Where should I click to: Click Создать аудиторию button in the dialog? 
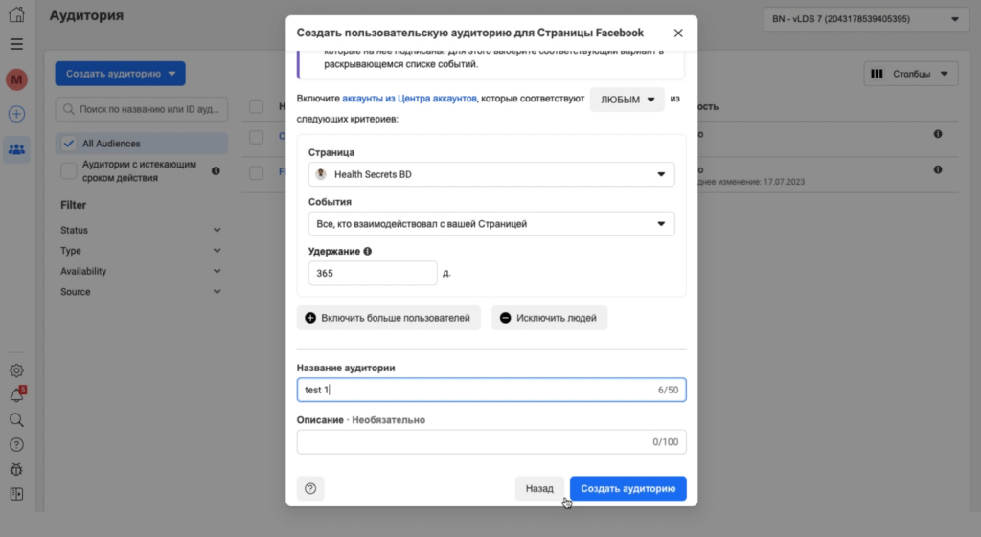(x=627, y=488)
